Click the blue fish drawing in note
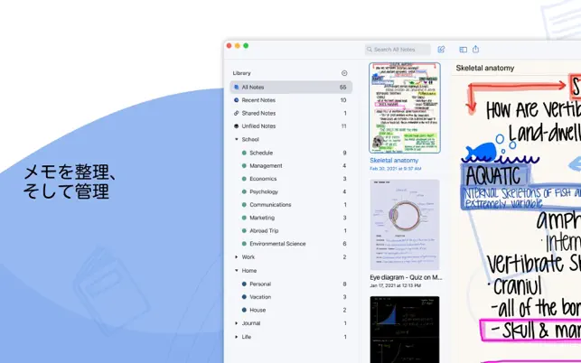Image resolution: width=581 pixels, height=363 pixels. coord(481,152)
